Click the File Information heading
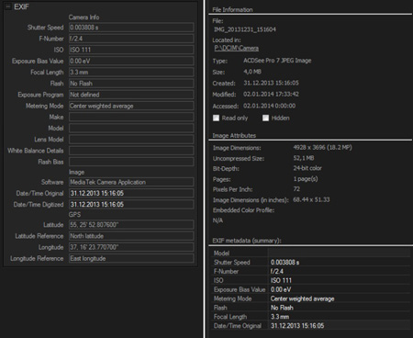Viewport: 413px width, 338px height. [x=232, y=9]
